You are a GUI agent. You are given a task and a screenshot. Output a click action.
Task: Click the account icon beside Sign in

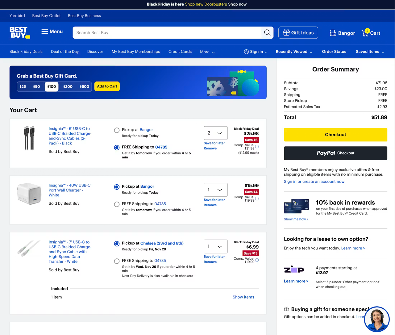[x=246, y=52]
